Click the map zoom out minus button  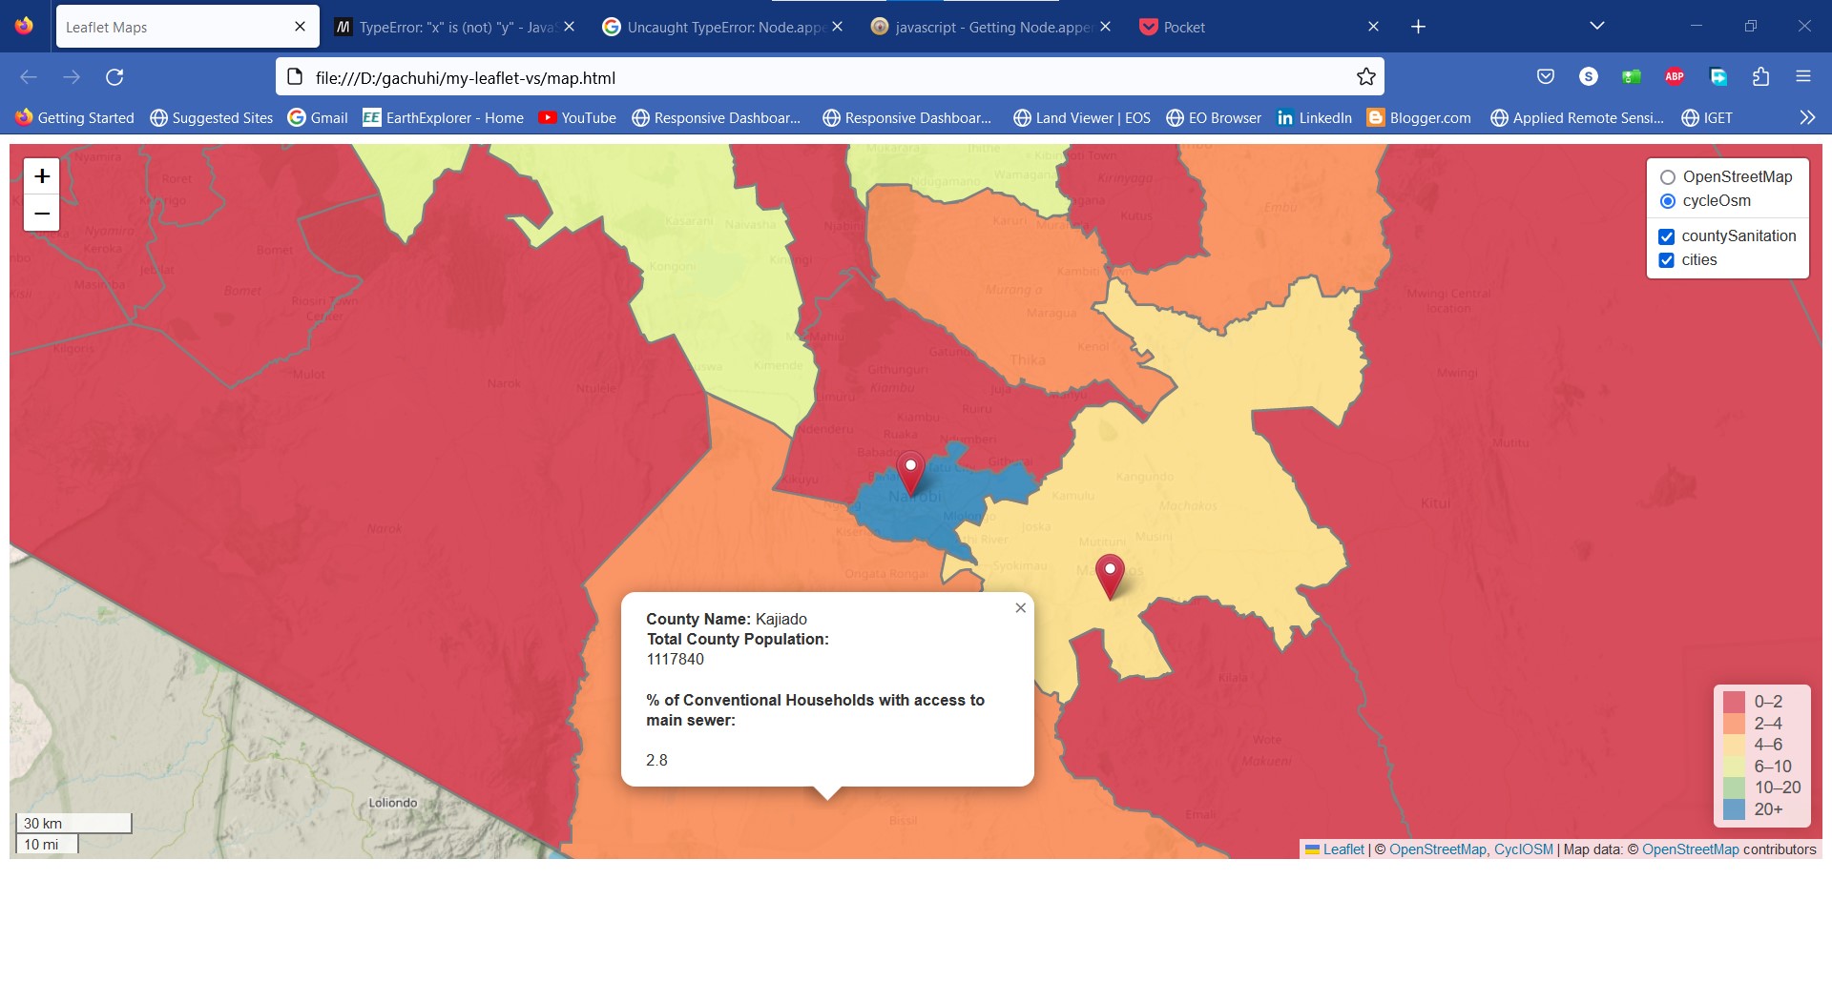[42, 214]
